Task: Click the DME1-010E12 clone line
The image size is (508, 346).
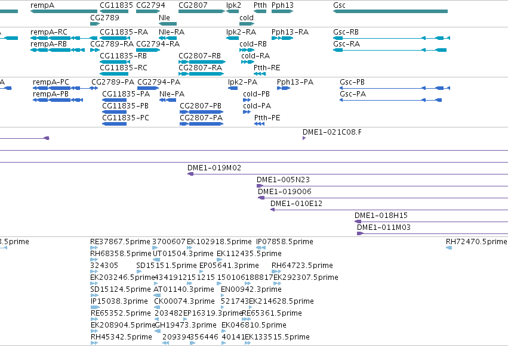Action: (x=389, y=210)
